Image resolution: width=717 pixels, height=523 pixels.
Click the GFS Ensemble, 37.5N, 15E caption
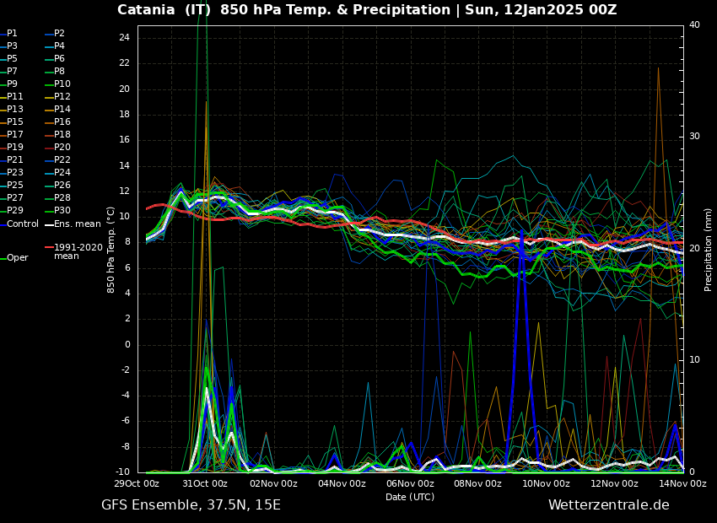click(191, 505)
